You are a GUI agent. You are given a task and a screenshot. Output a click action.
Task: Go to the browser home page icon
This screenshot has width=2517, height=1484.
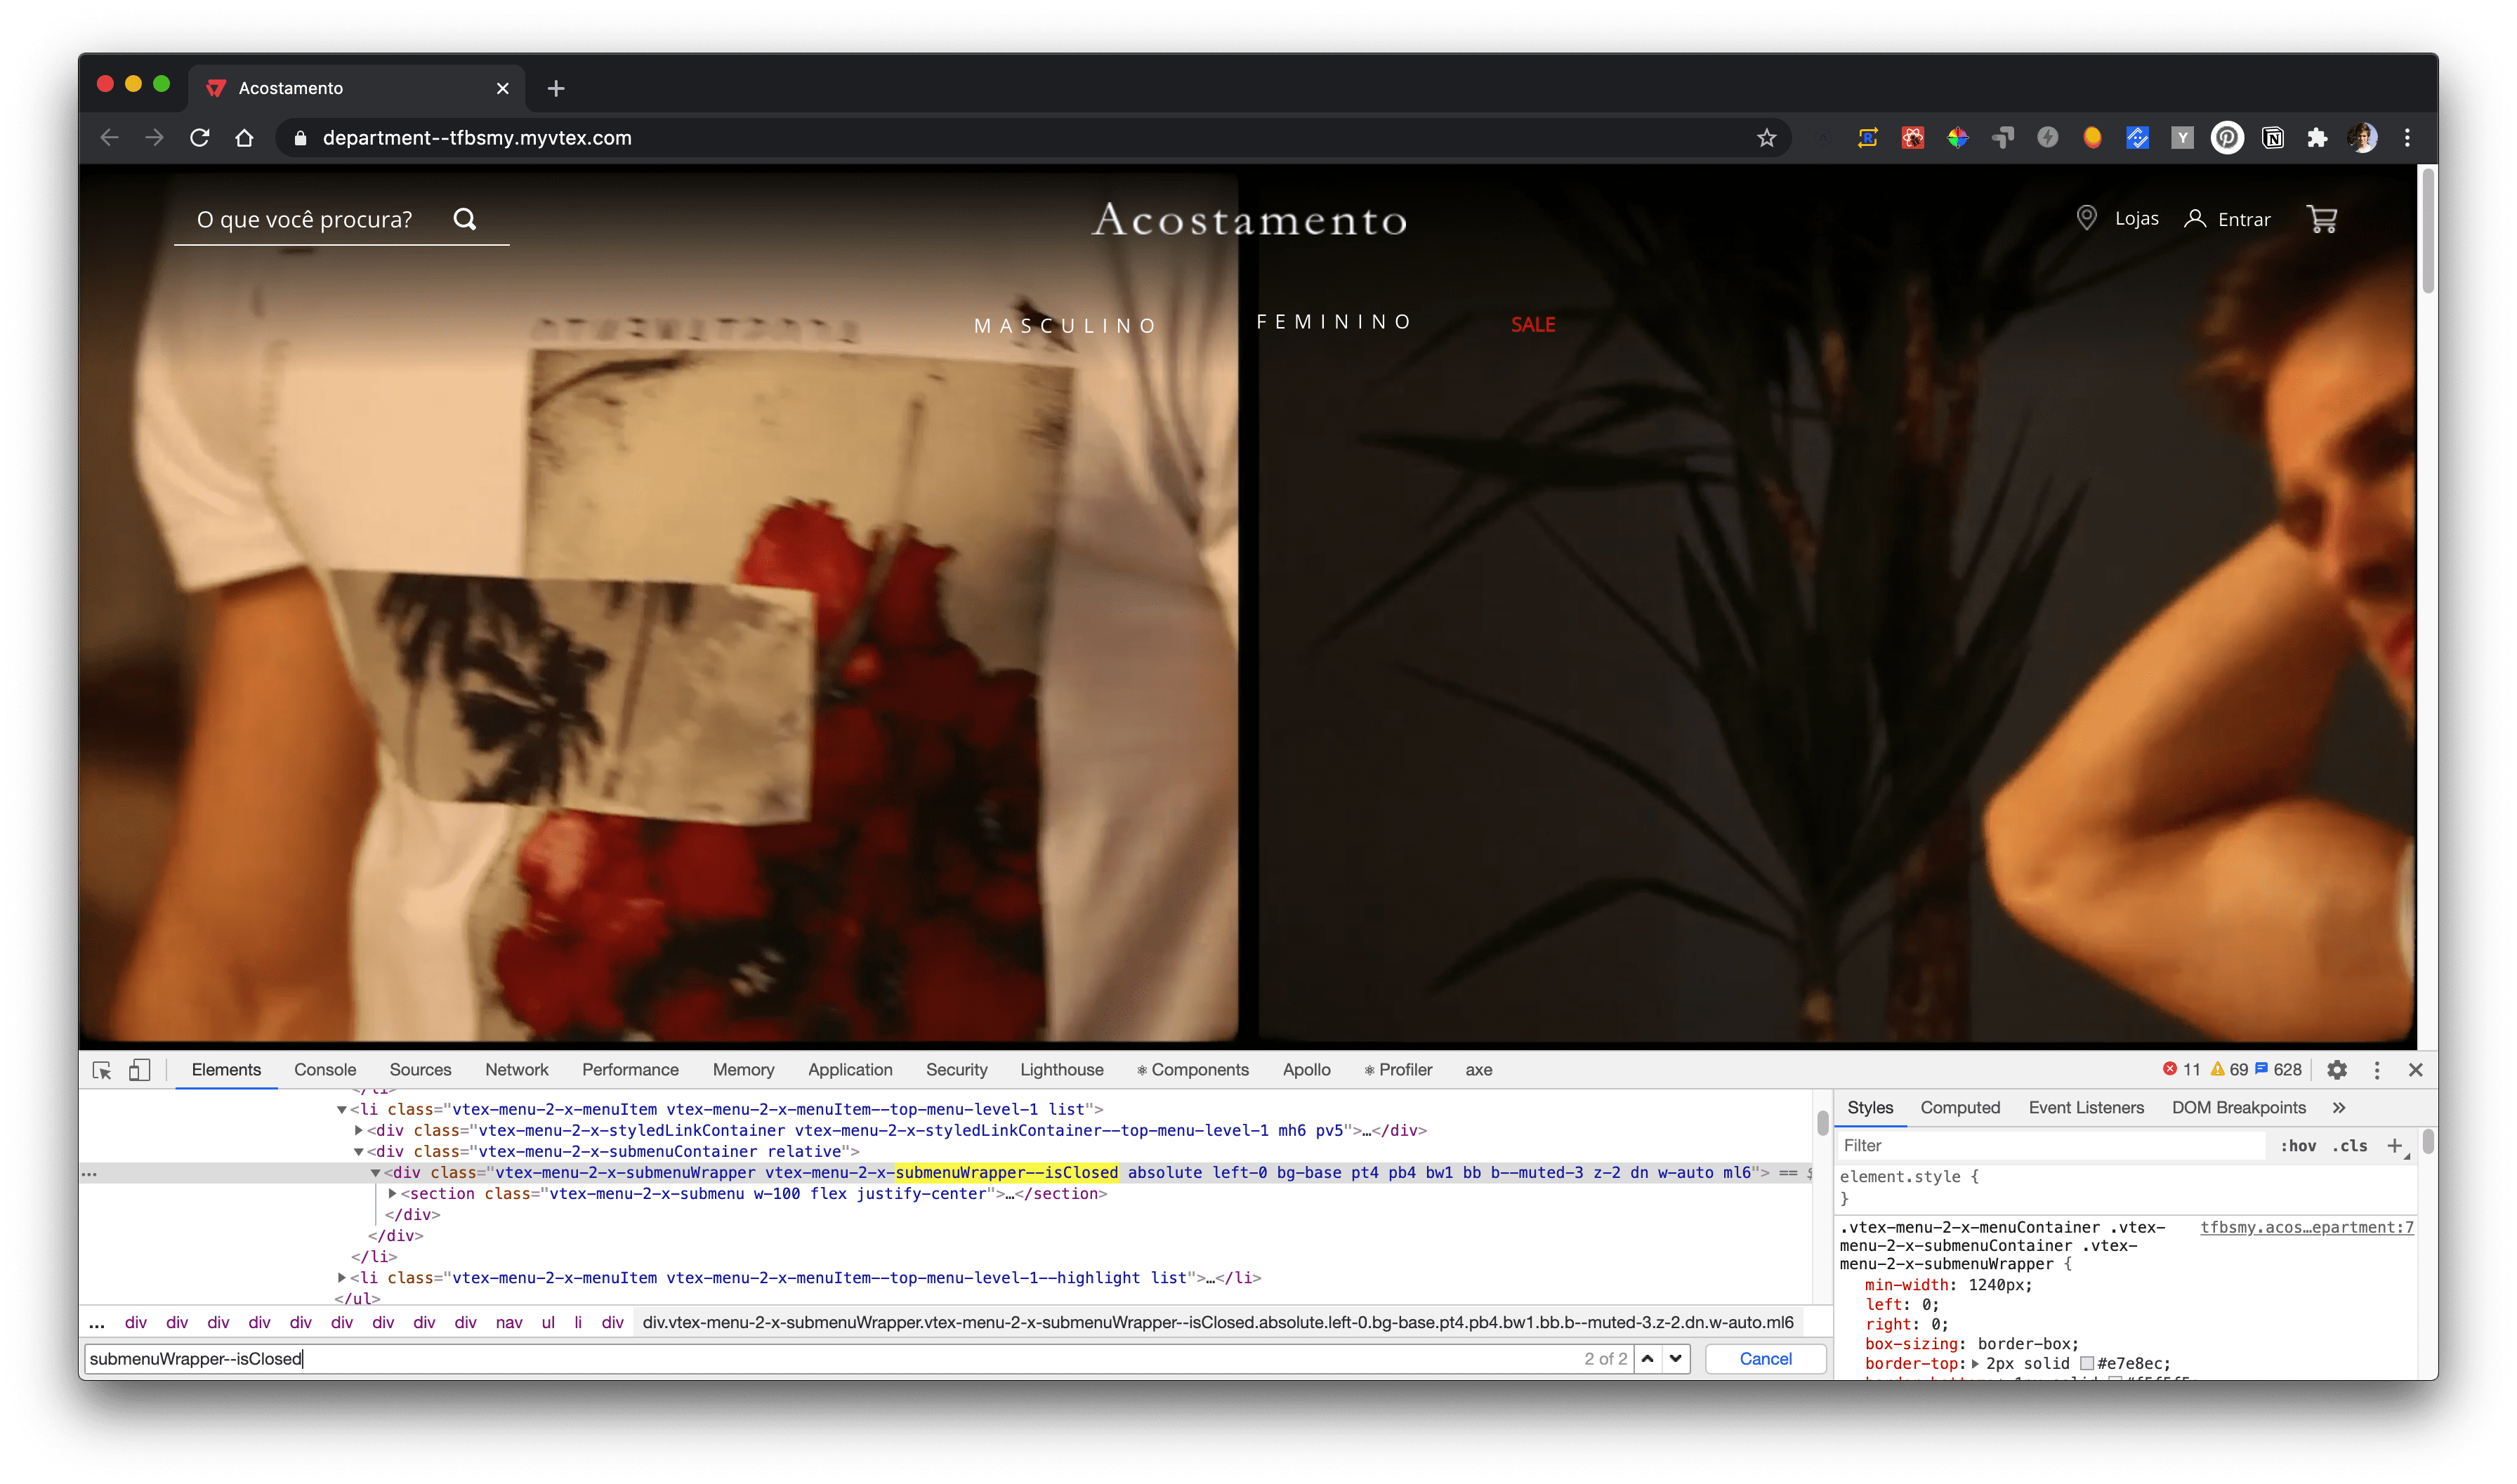coord(244,138)
